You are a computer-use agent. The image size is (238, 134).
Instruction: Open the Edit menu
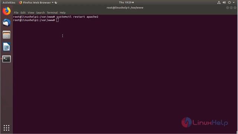tap(23, 13)
